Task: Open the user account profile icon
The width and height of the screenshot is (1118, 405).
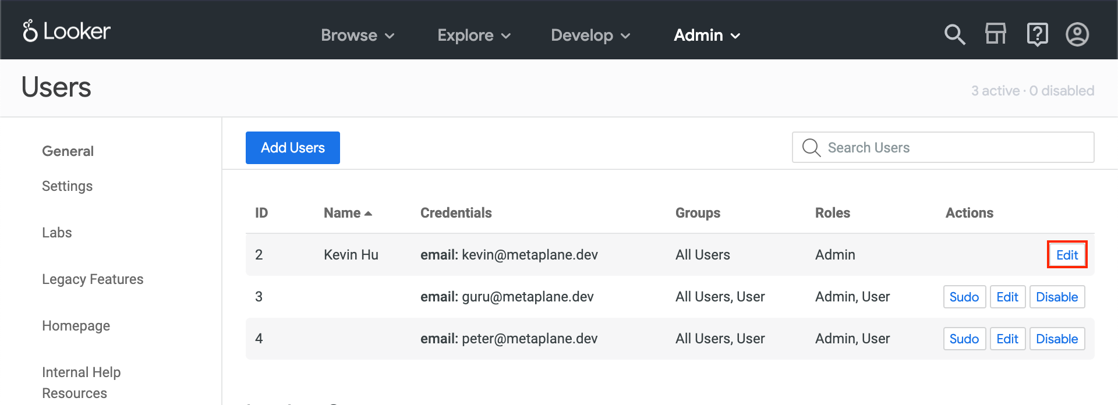Action: tap(1077, 34)
